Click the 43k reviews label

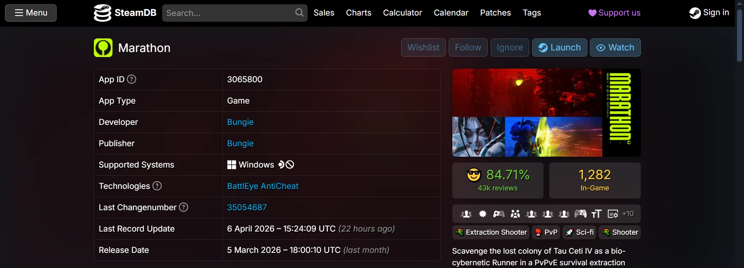pyautogui.click(x=498, y=188)
